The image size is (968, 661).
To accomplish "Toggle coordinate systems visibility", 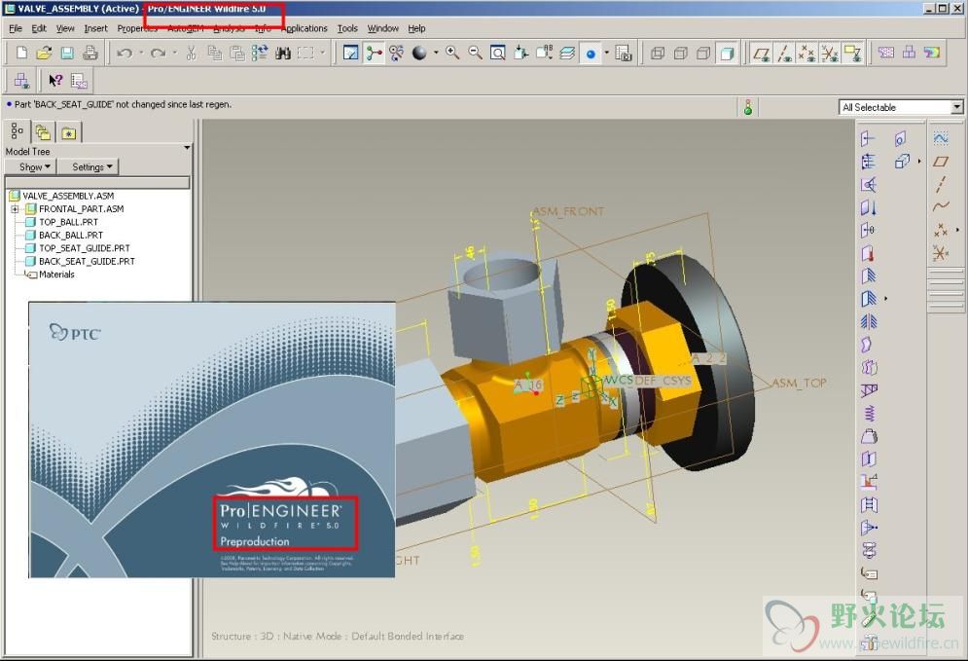I will [829, 54].
